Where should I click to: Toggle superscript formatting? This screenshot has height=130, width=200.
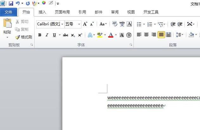80,35
